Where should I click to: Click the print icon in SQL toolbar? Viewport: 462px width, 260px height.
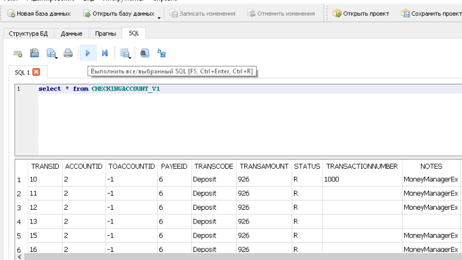click(68, 53)
